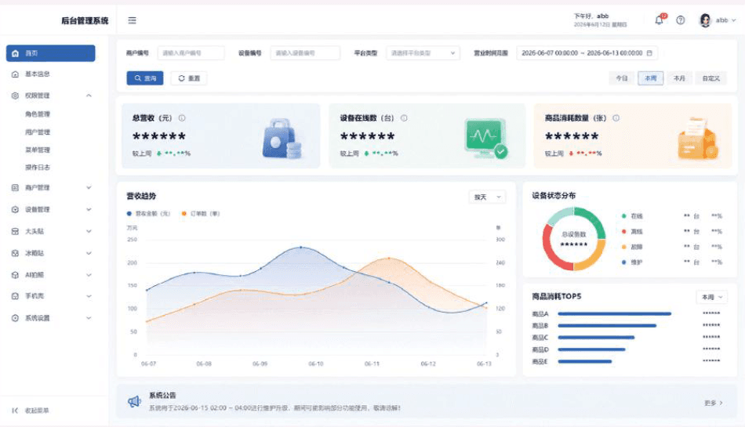Viewport: 745px width, 427px height.
Task: Open the 操作日志 submenu item
Action: pos(38,167)
